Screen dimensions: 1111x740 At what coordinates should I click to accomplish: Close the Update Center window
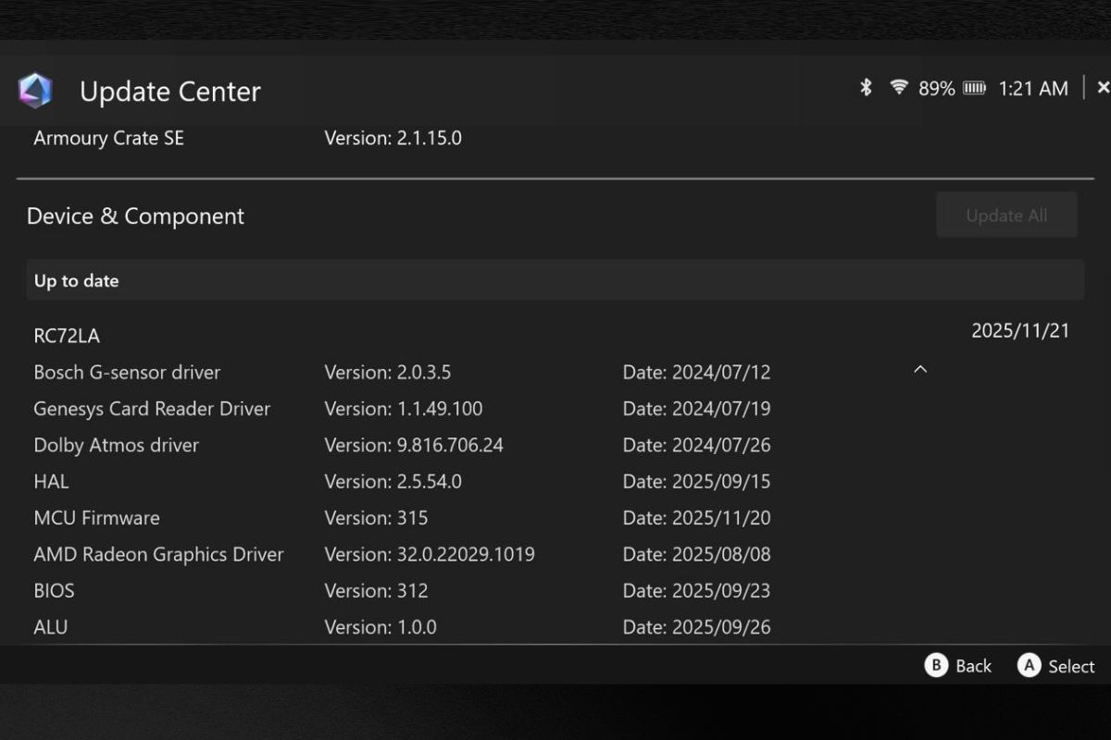[1103, 88]
